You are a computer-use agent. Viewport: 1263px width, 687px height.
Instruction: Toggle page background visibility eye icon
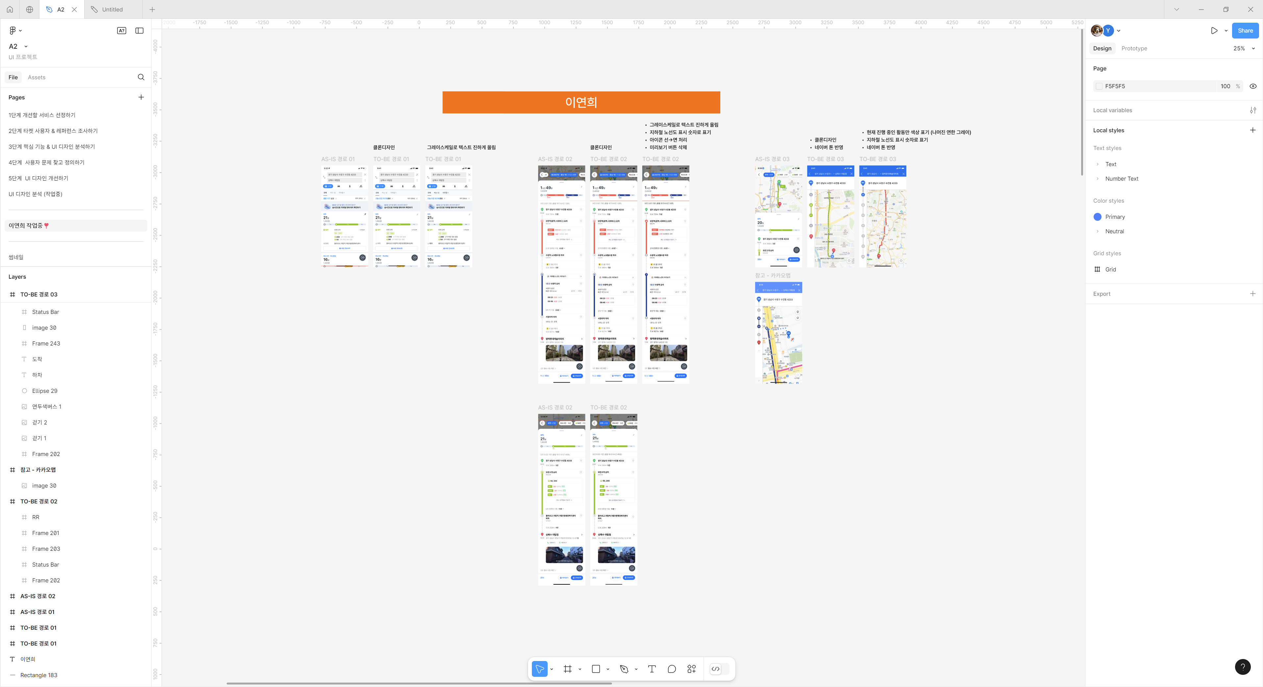[x=1253, y=86]
